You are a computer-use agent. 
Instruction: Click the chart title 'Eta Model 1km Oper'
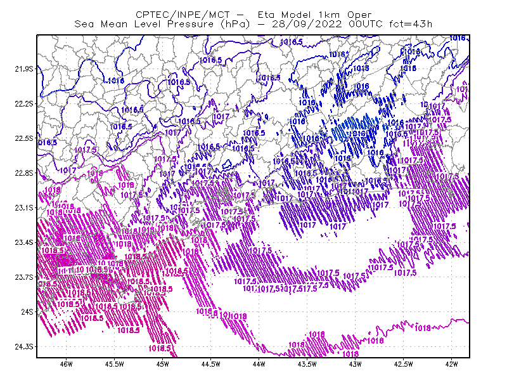coord(314,15)
